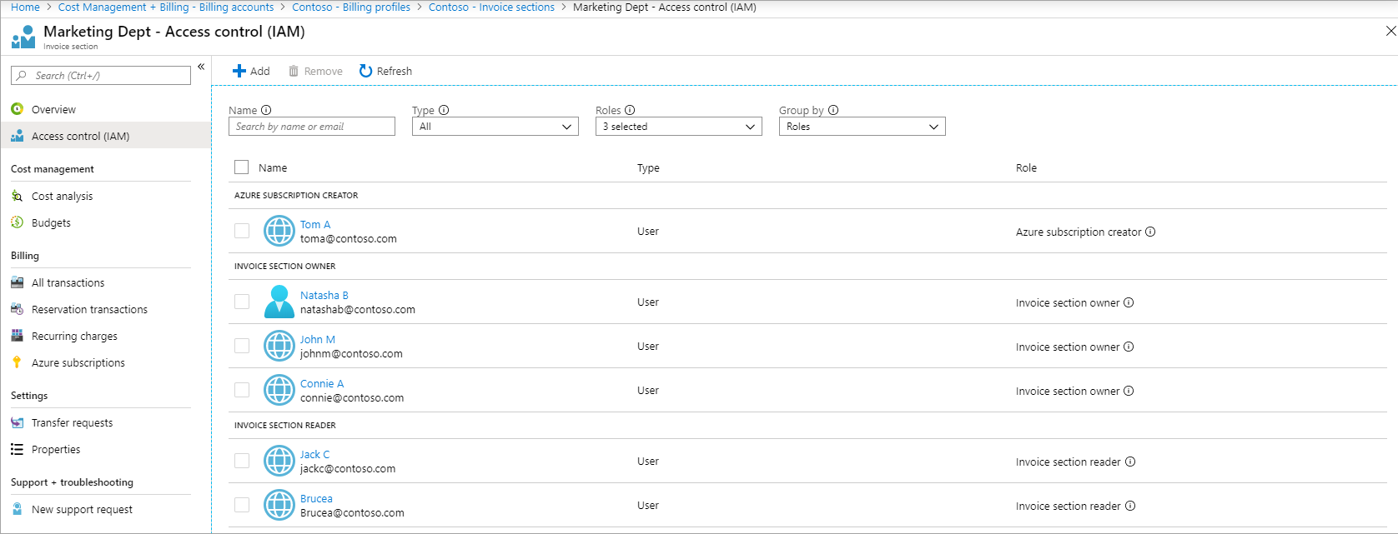Open Jack C user link
The image size is (1398, 534).
click(x=314, y=455)
